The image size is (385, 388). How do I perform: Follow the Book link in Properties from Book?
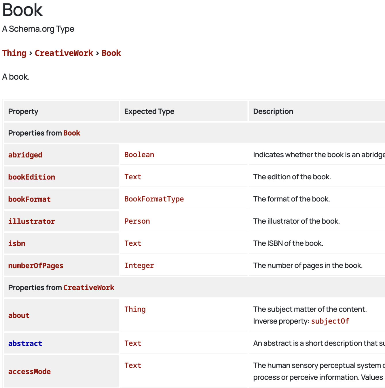tap(72, 133)
